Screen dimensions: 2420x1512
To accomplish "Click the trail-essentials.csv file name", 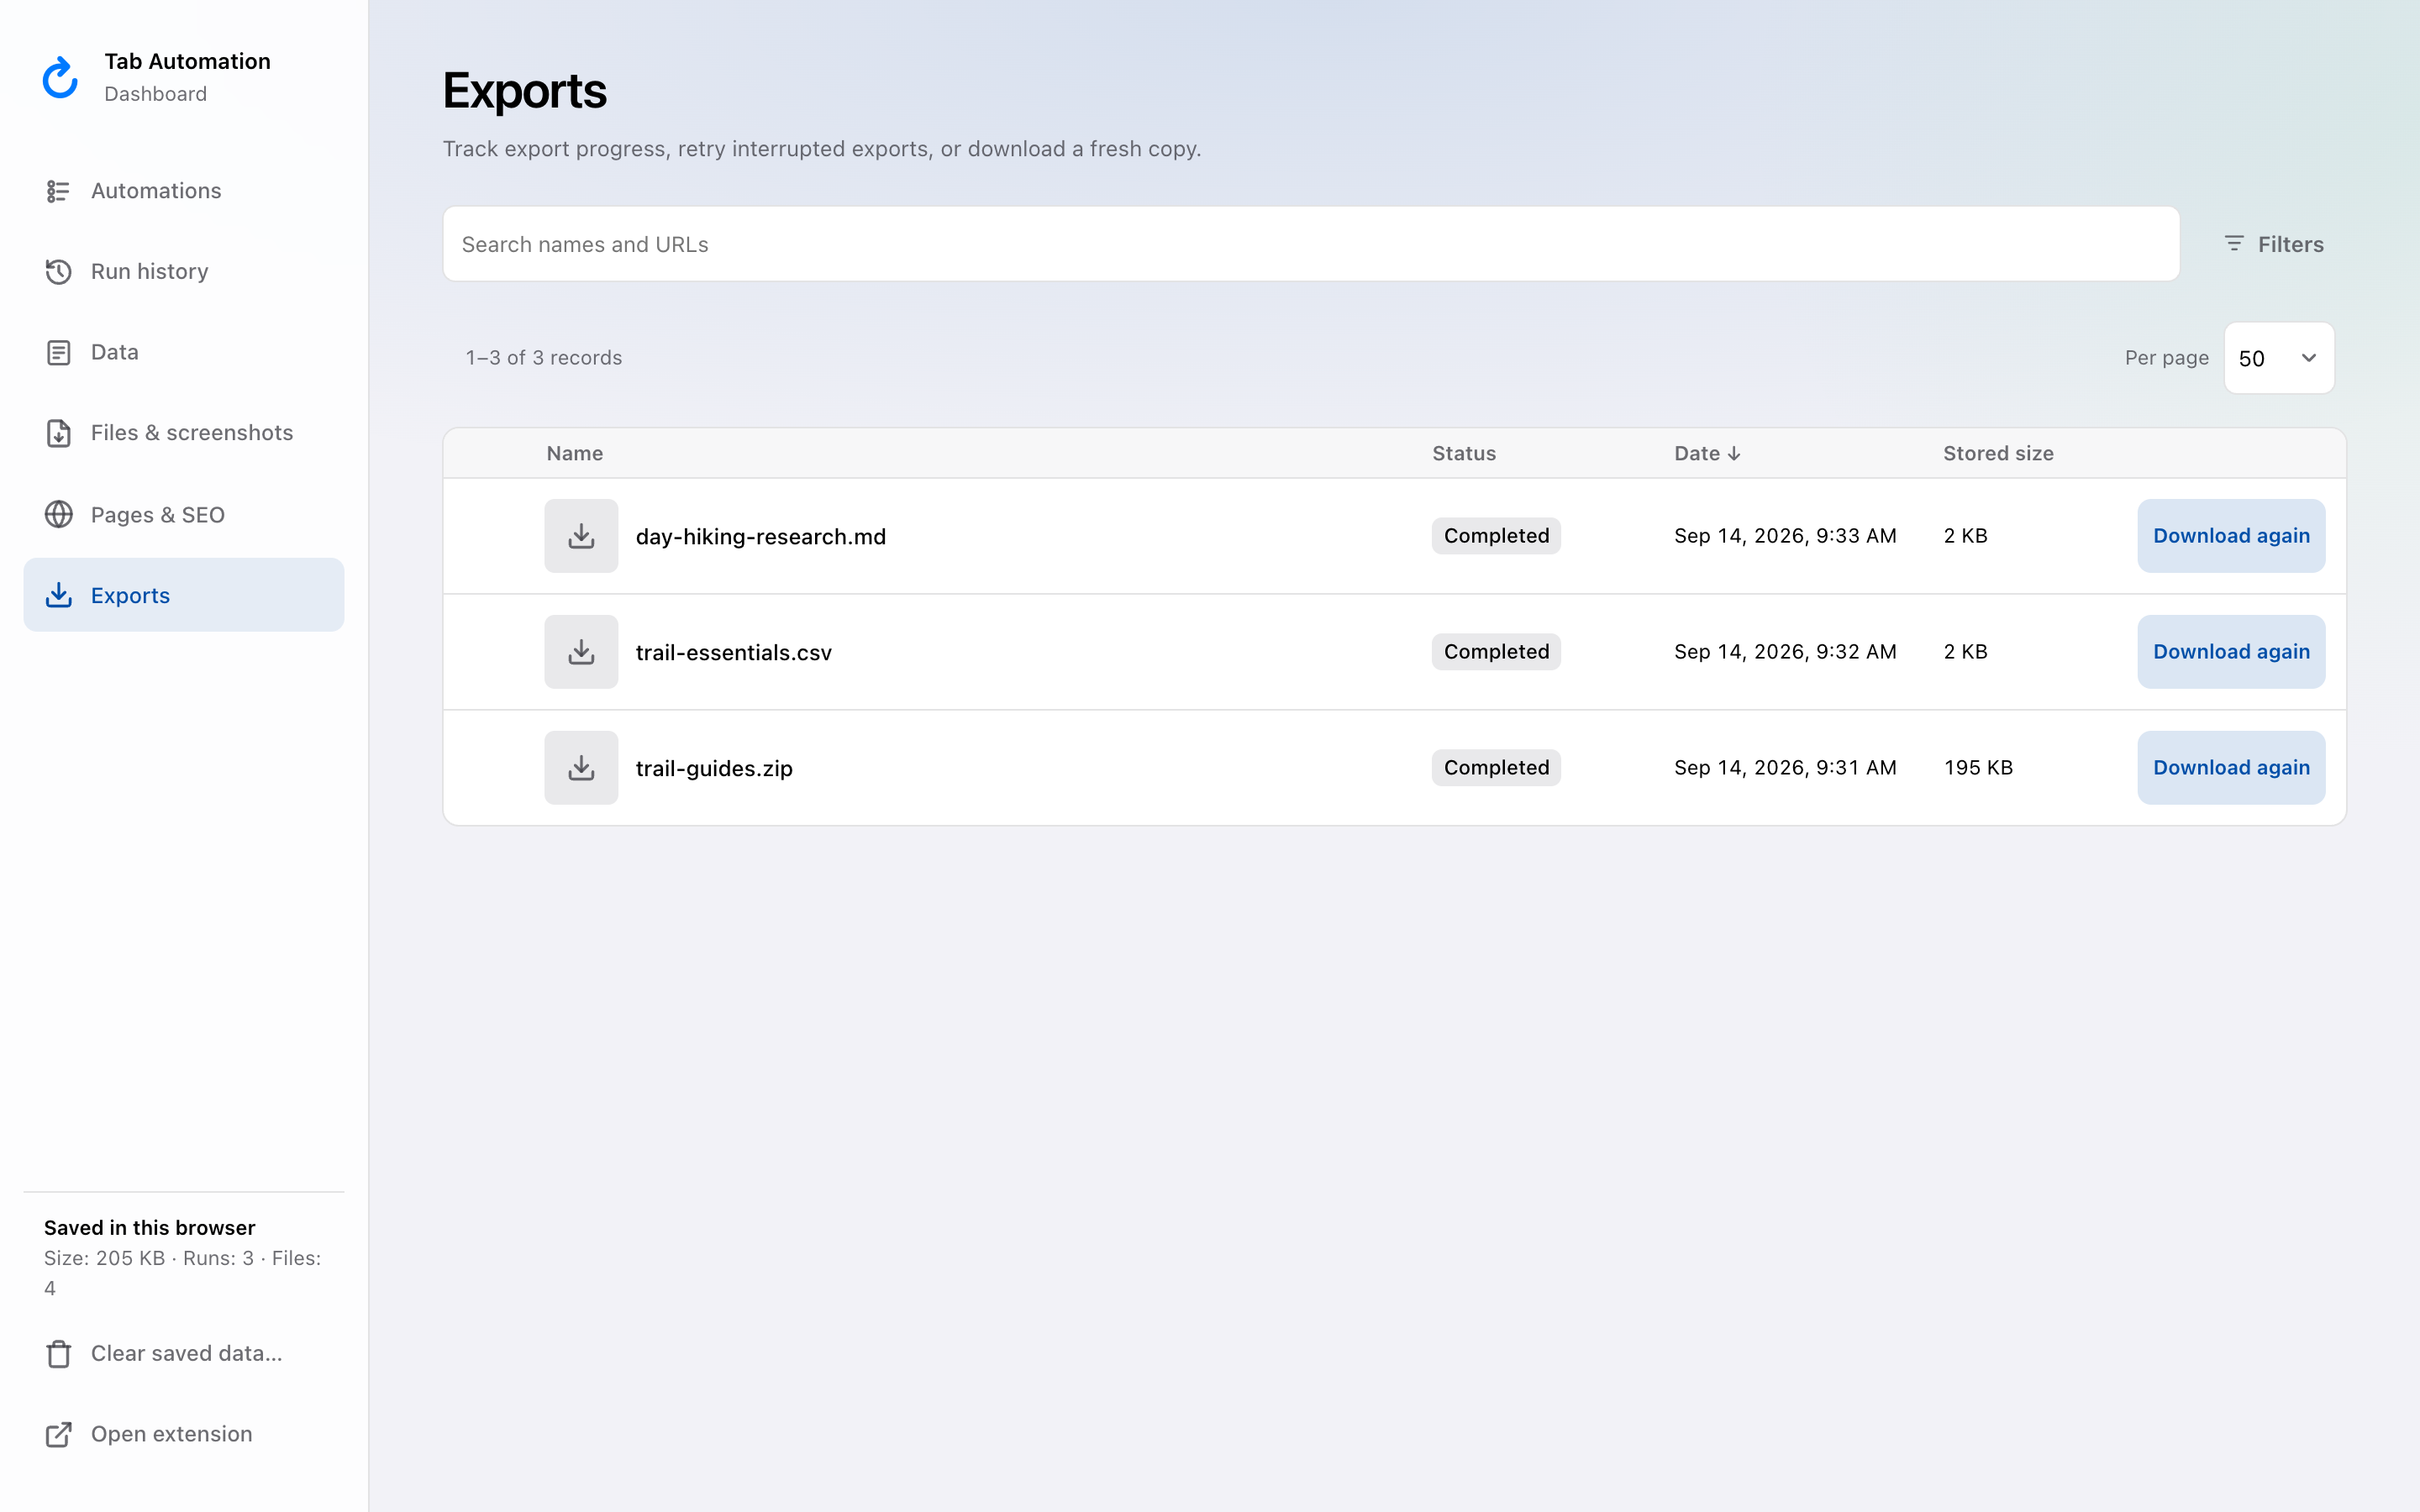I will (734, 653).
